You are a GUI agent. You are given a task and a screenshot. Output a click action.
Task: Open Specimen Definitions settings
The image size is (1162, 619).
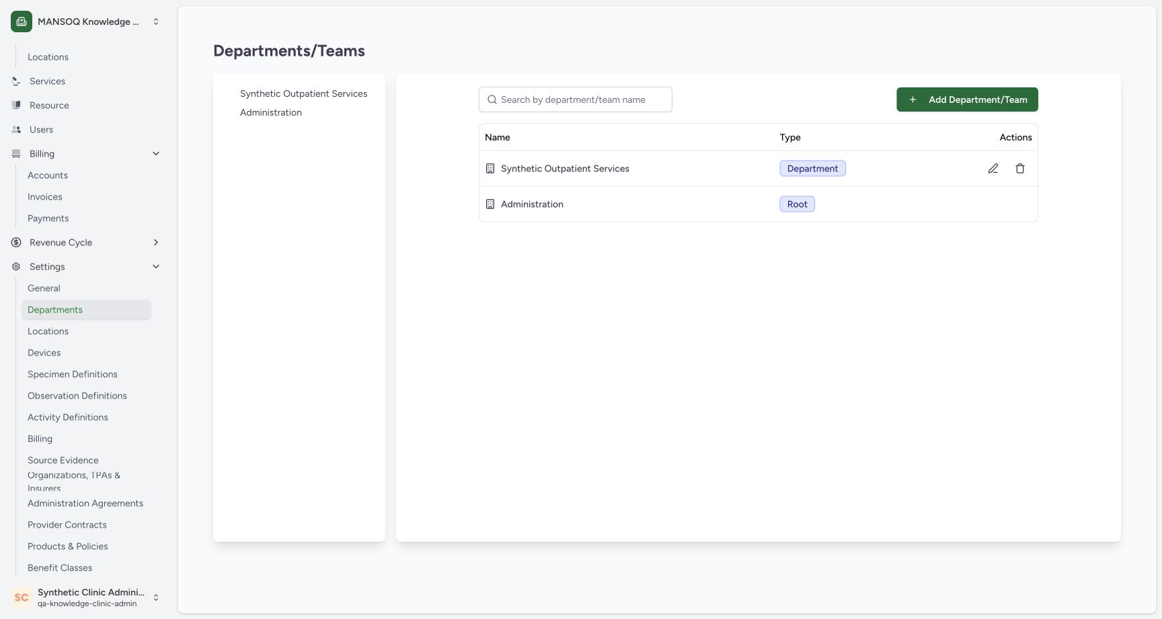(73, 374)
